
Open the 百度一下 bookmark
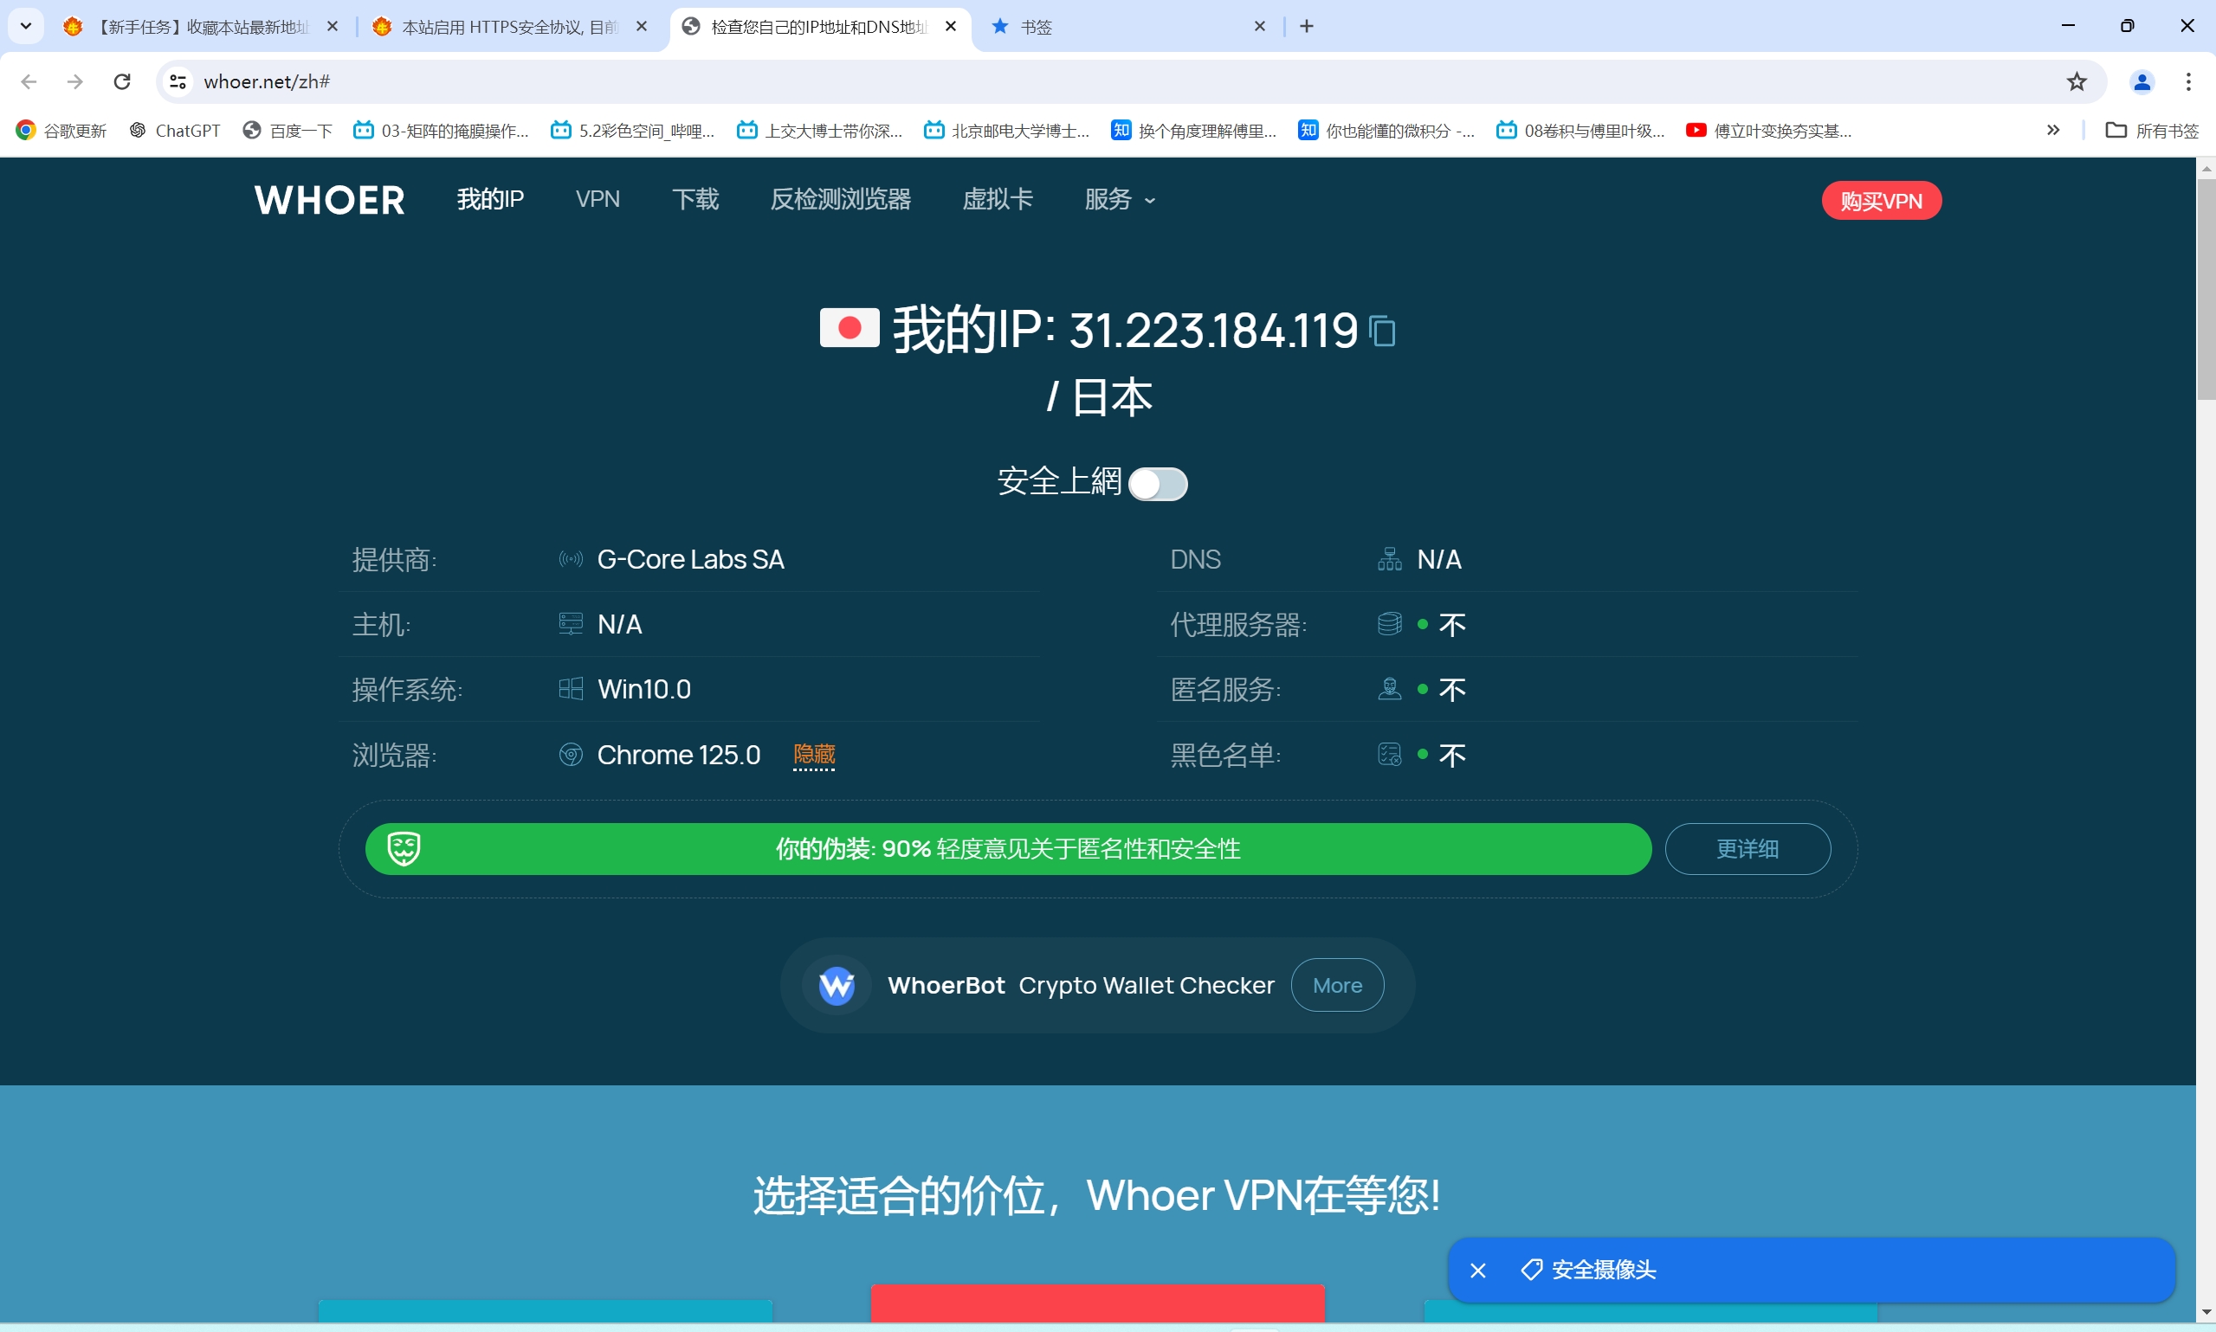tap(287, 131)
